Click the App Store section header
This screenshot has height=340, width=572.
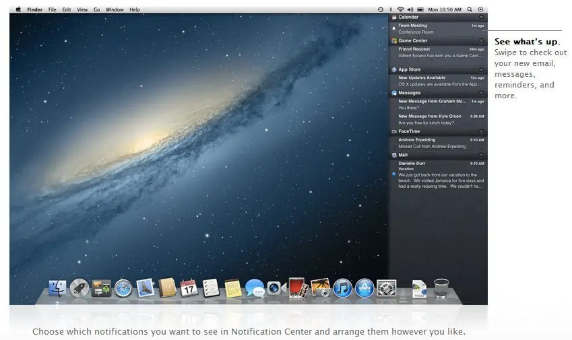point(438,69)
